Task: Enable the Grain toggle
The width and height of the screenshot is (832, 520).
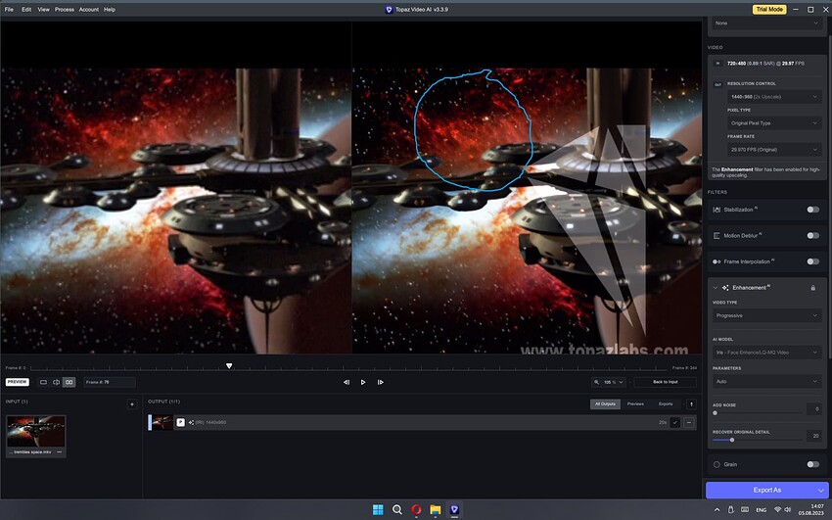Action: 812,464
